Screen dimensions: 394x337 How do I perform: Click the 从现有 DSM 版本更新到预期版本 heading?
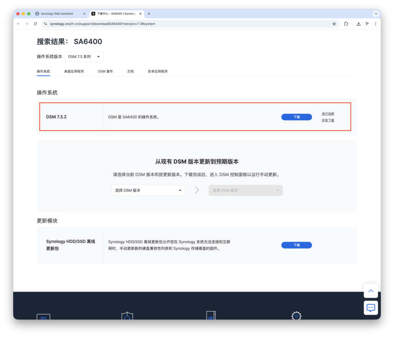click(197, 162)
